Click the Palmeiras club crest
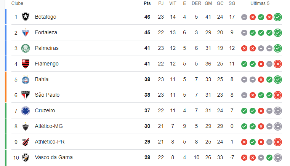Screen dimensions: 290x166 26,48
